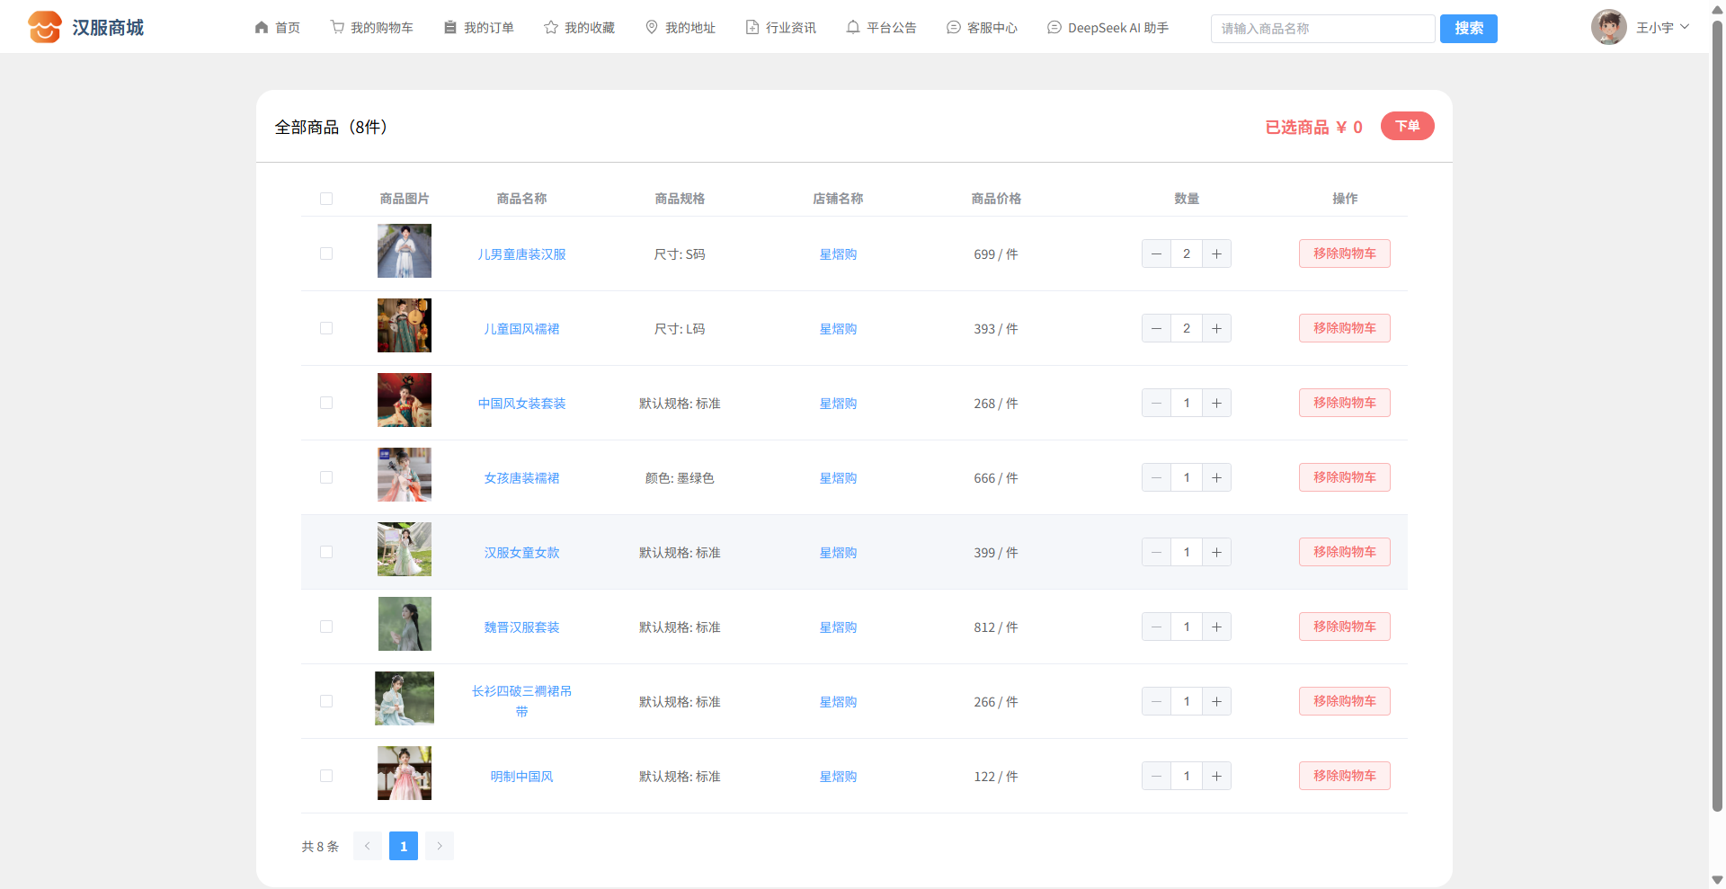Remove 明制中国风 from cart

coord(1344,776)
